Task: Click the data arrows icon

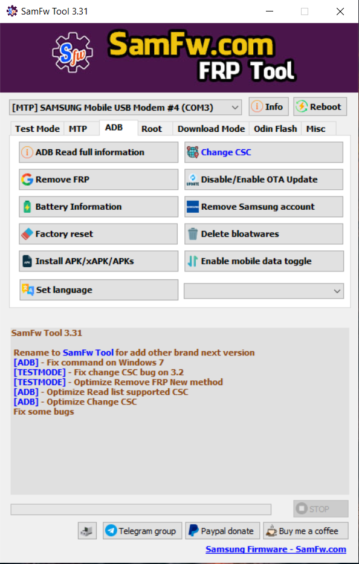Action: (x=193, y=261)
